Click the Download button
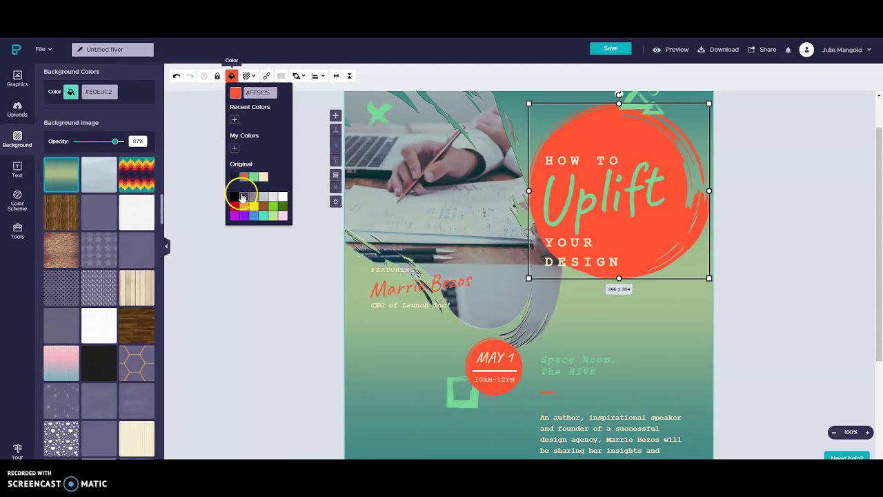883x497 pixels. click(718, 50)
